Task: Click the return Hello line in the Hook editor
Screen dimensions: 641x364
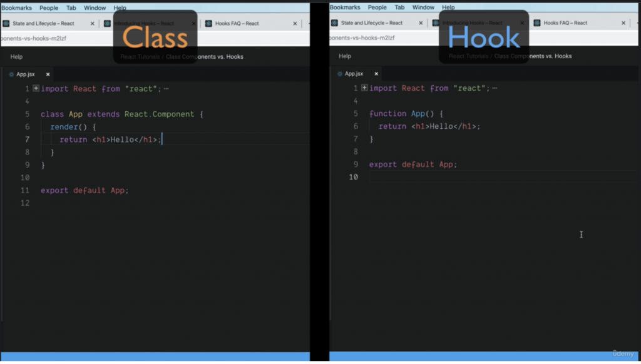Action: [429, 126]
